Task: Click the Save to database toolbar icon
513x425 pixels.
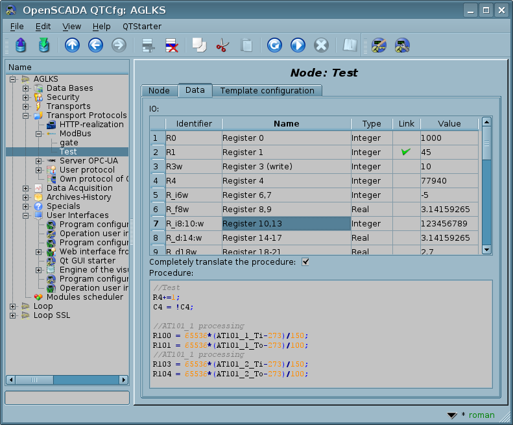Action: [43, 45]
